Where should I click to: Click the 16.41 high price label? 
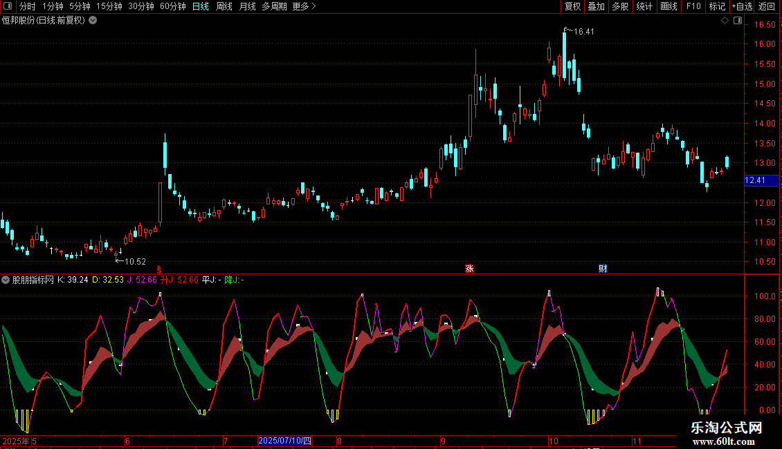point(584,32)
